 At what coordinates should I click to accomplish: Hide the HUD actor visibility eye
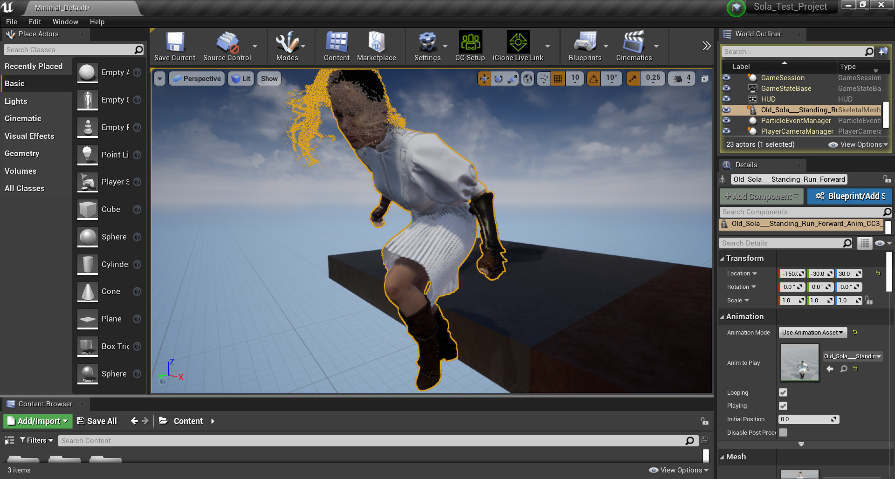pyautogui.click(x=726, y=99)
